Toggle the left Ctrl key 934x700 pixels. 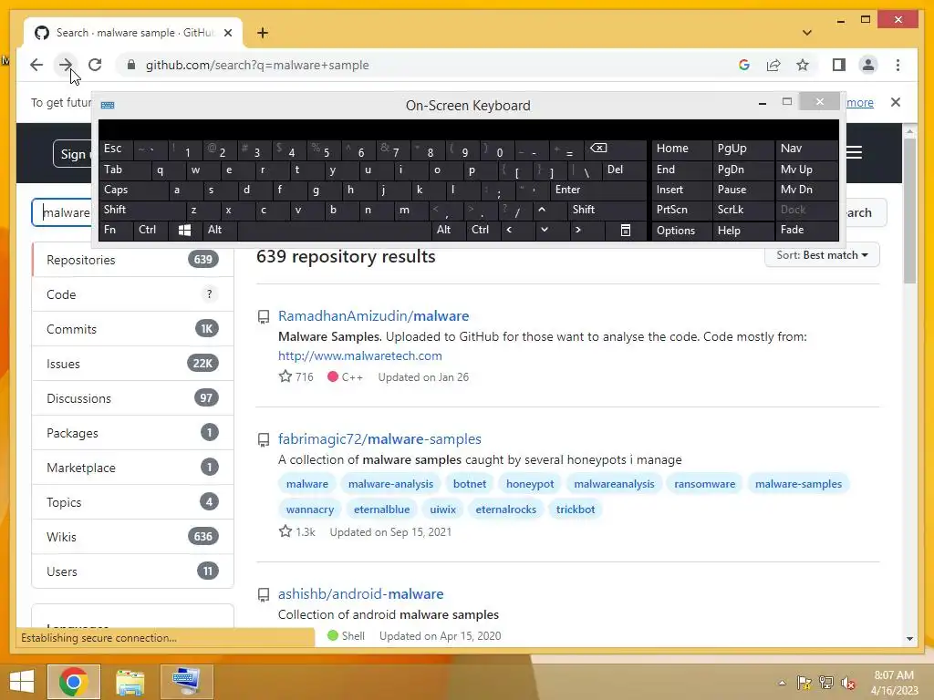pyautogui.click(x=150, y=230)
